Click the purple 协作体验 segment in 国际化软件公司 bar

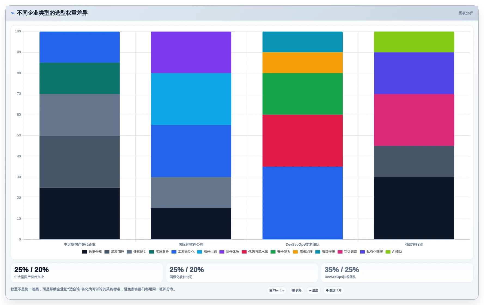click(x=191, y=52)
